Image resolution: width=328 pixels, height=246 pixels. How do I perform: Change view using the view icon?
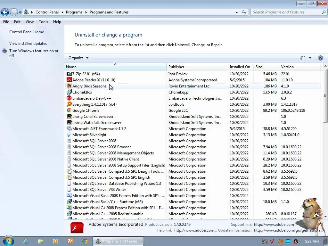(302, 58)
